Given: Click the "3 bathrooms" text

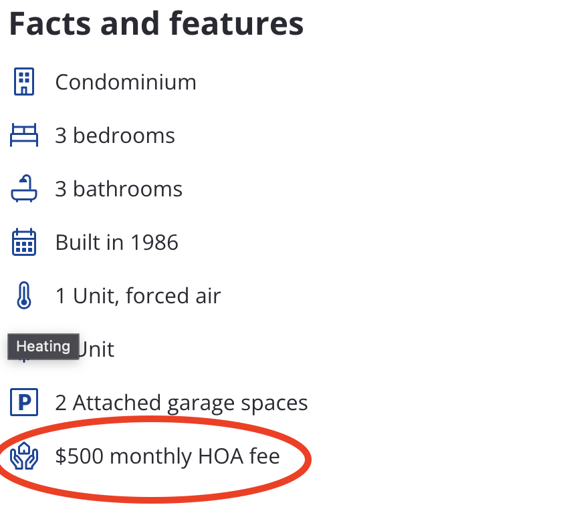Looking at the screenshot, I should [x=118, y=189].
